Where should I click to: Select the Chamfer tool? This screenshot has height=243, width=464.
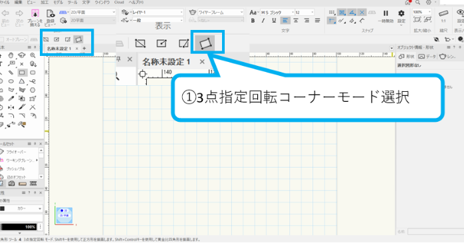point(22,116)
